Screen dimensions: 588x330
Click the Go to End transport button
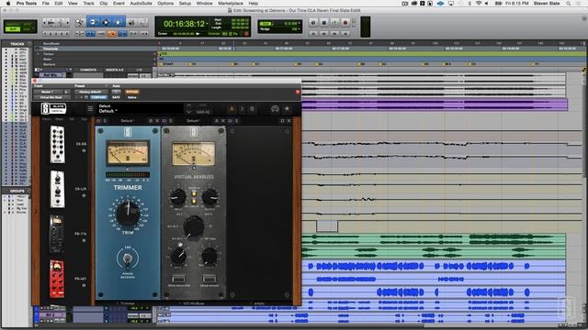[x=345, y=33]
